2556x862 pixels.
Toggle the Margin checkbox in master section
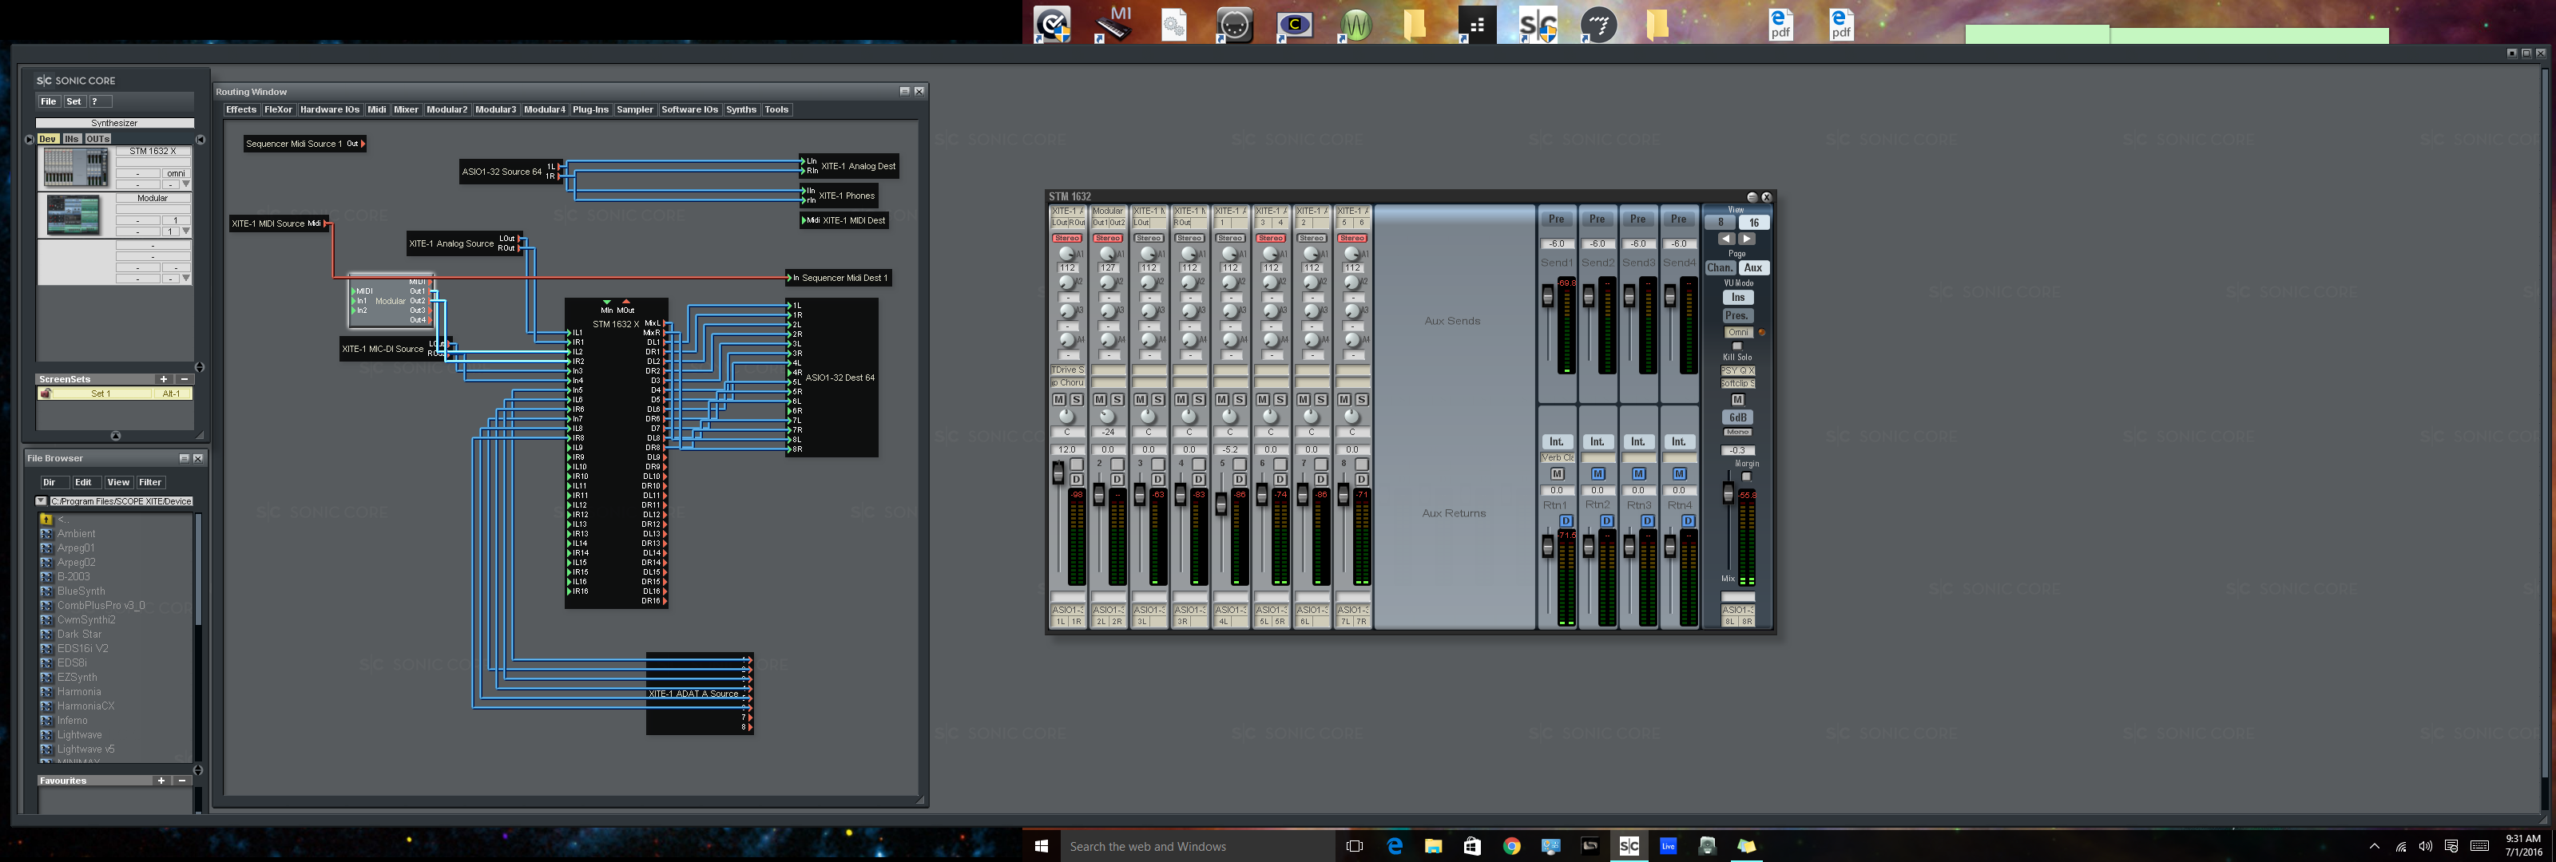1746,476
